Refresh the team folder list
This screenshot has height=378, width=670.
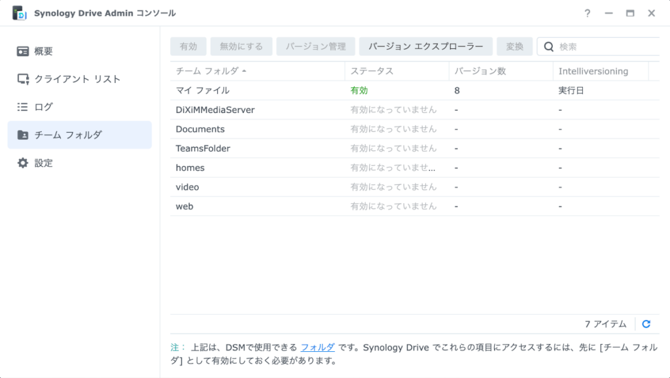click(646, 324)
